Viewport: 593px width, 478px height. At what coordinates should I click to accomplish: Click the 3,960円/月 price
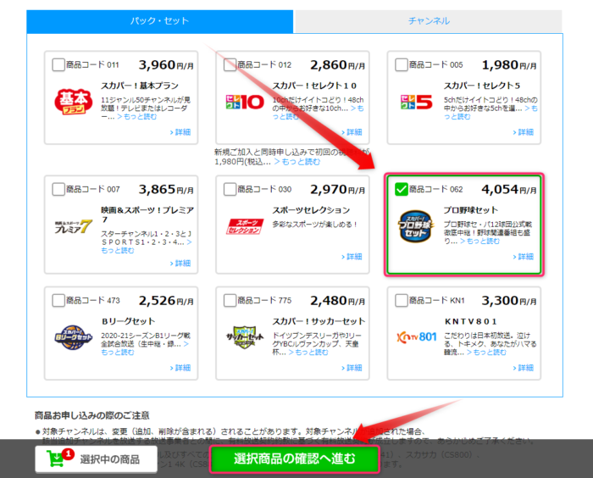(x=166, y=65)
